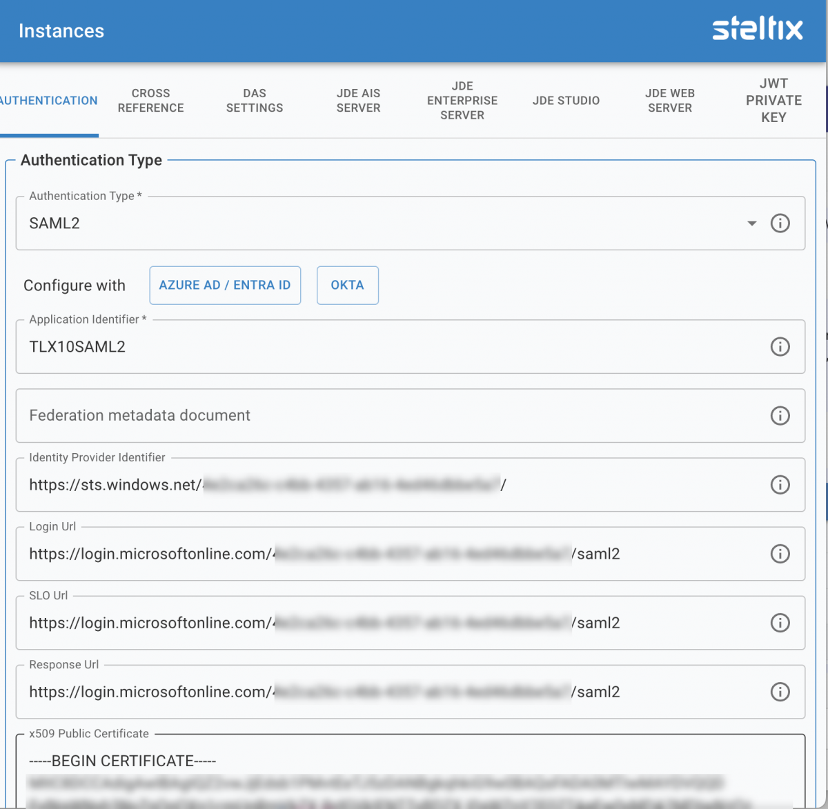Switch to the Cross Reference tab

click(150, 101)
